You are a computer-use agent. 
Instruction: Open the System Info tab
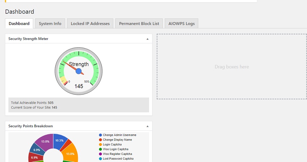click(50, 24)
